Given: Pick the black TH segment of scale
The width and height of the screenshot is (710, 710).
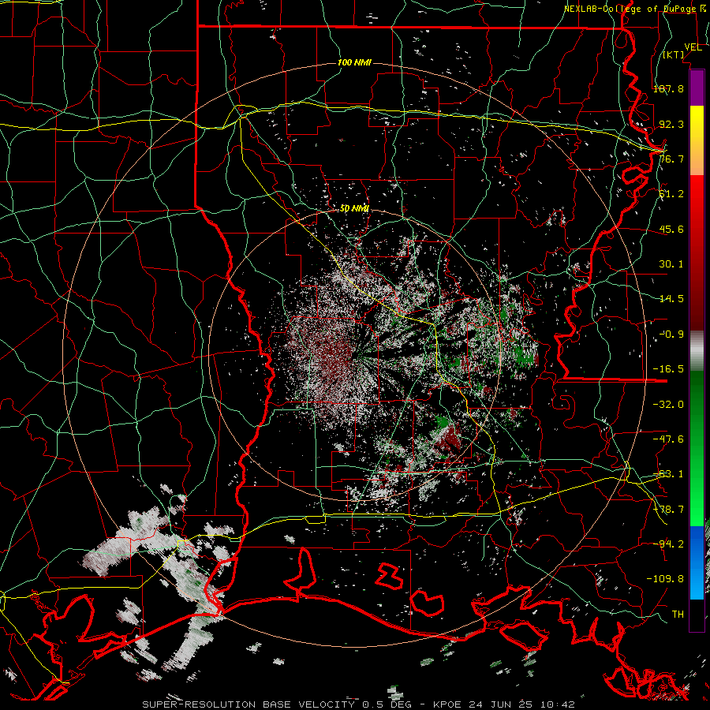Looking at the screenshot, I should coord(697,615).
